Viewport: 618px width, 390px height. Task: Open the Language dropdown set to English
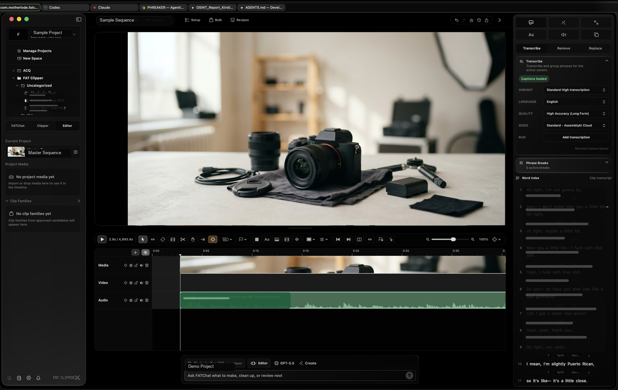(576, 102)
